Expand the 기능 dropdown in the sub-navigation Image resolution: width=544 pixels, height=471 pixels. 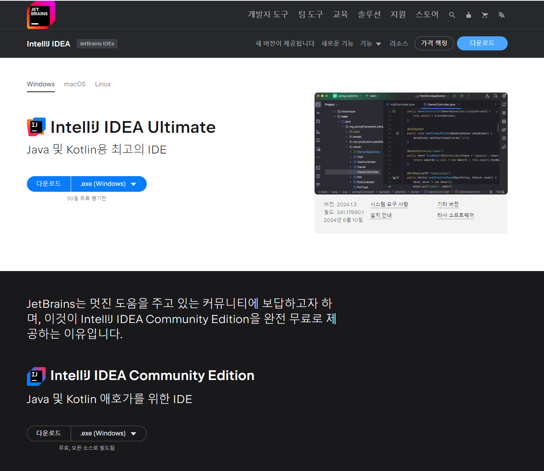click(370, 43)
